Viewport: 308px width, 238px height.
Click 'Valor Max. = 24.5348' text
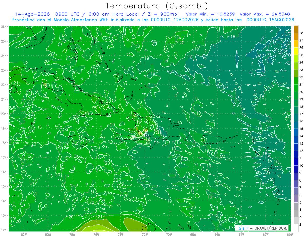coord(265,14)
